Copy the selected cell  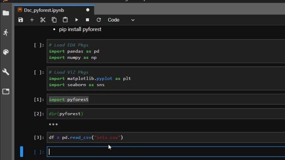pyautogui.click(x=54, y=20)
